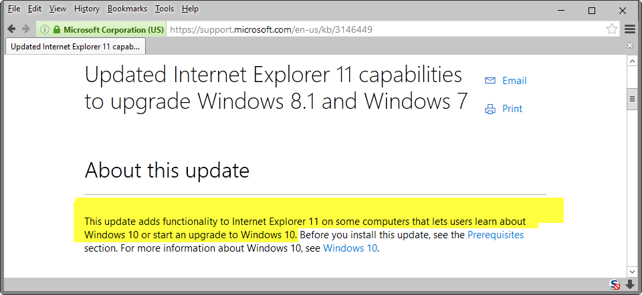Open the Windows 10 hyperlink
This screenshot has width=642, height=295.
click(350, 249)
